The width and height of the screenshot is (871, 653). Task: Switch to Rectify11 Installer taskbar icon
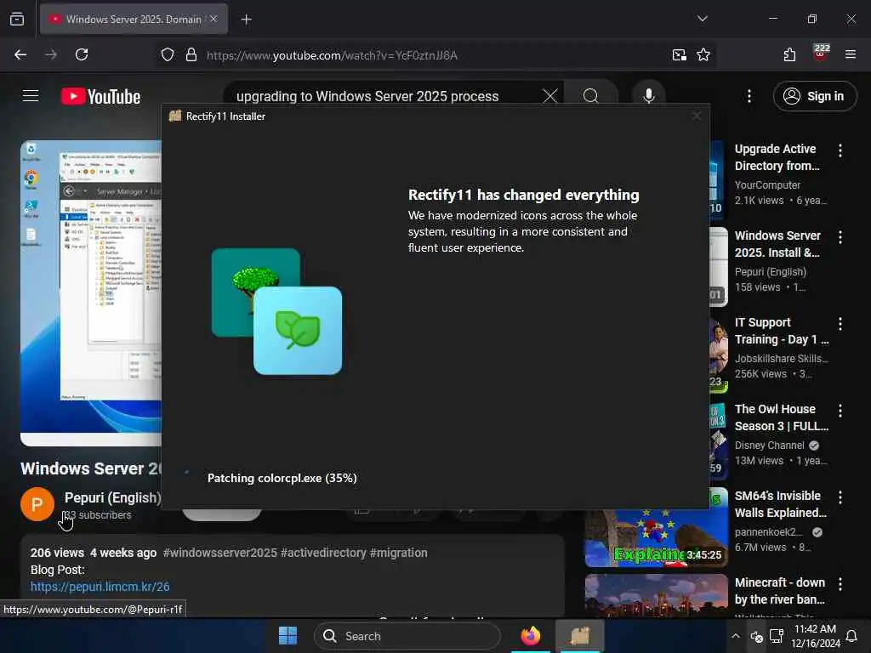coord(580,636)
